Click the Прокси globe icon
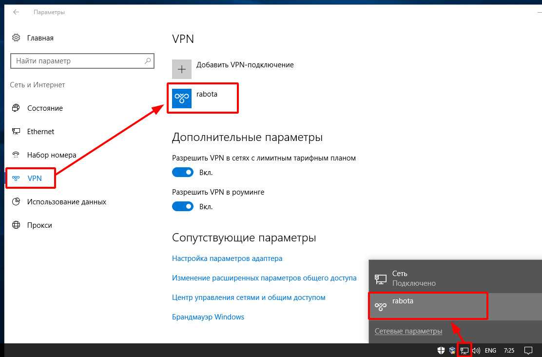This screenshot has height=357, width=542. (16, 225)
